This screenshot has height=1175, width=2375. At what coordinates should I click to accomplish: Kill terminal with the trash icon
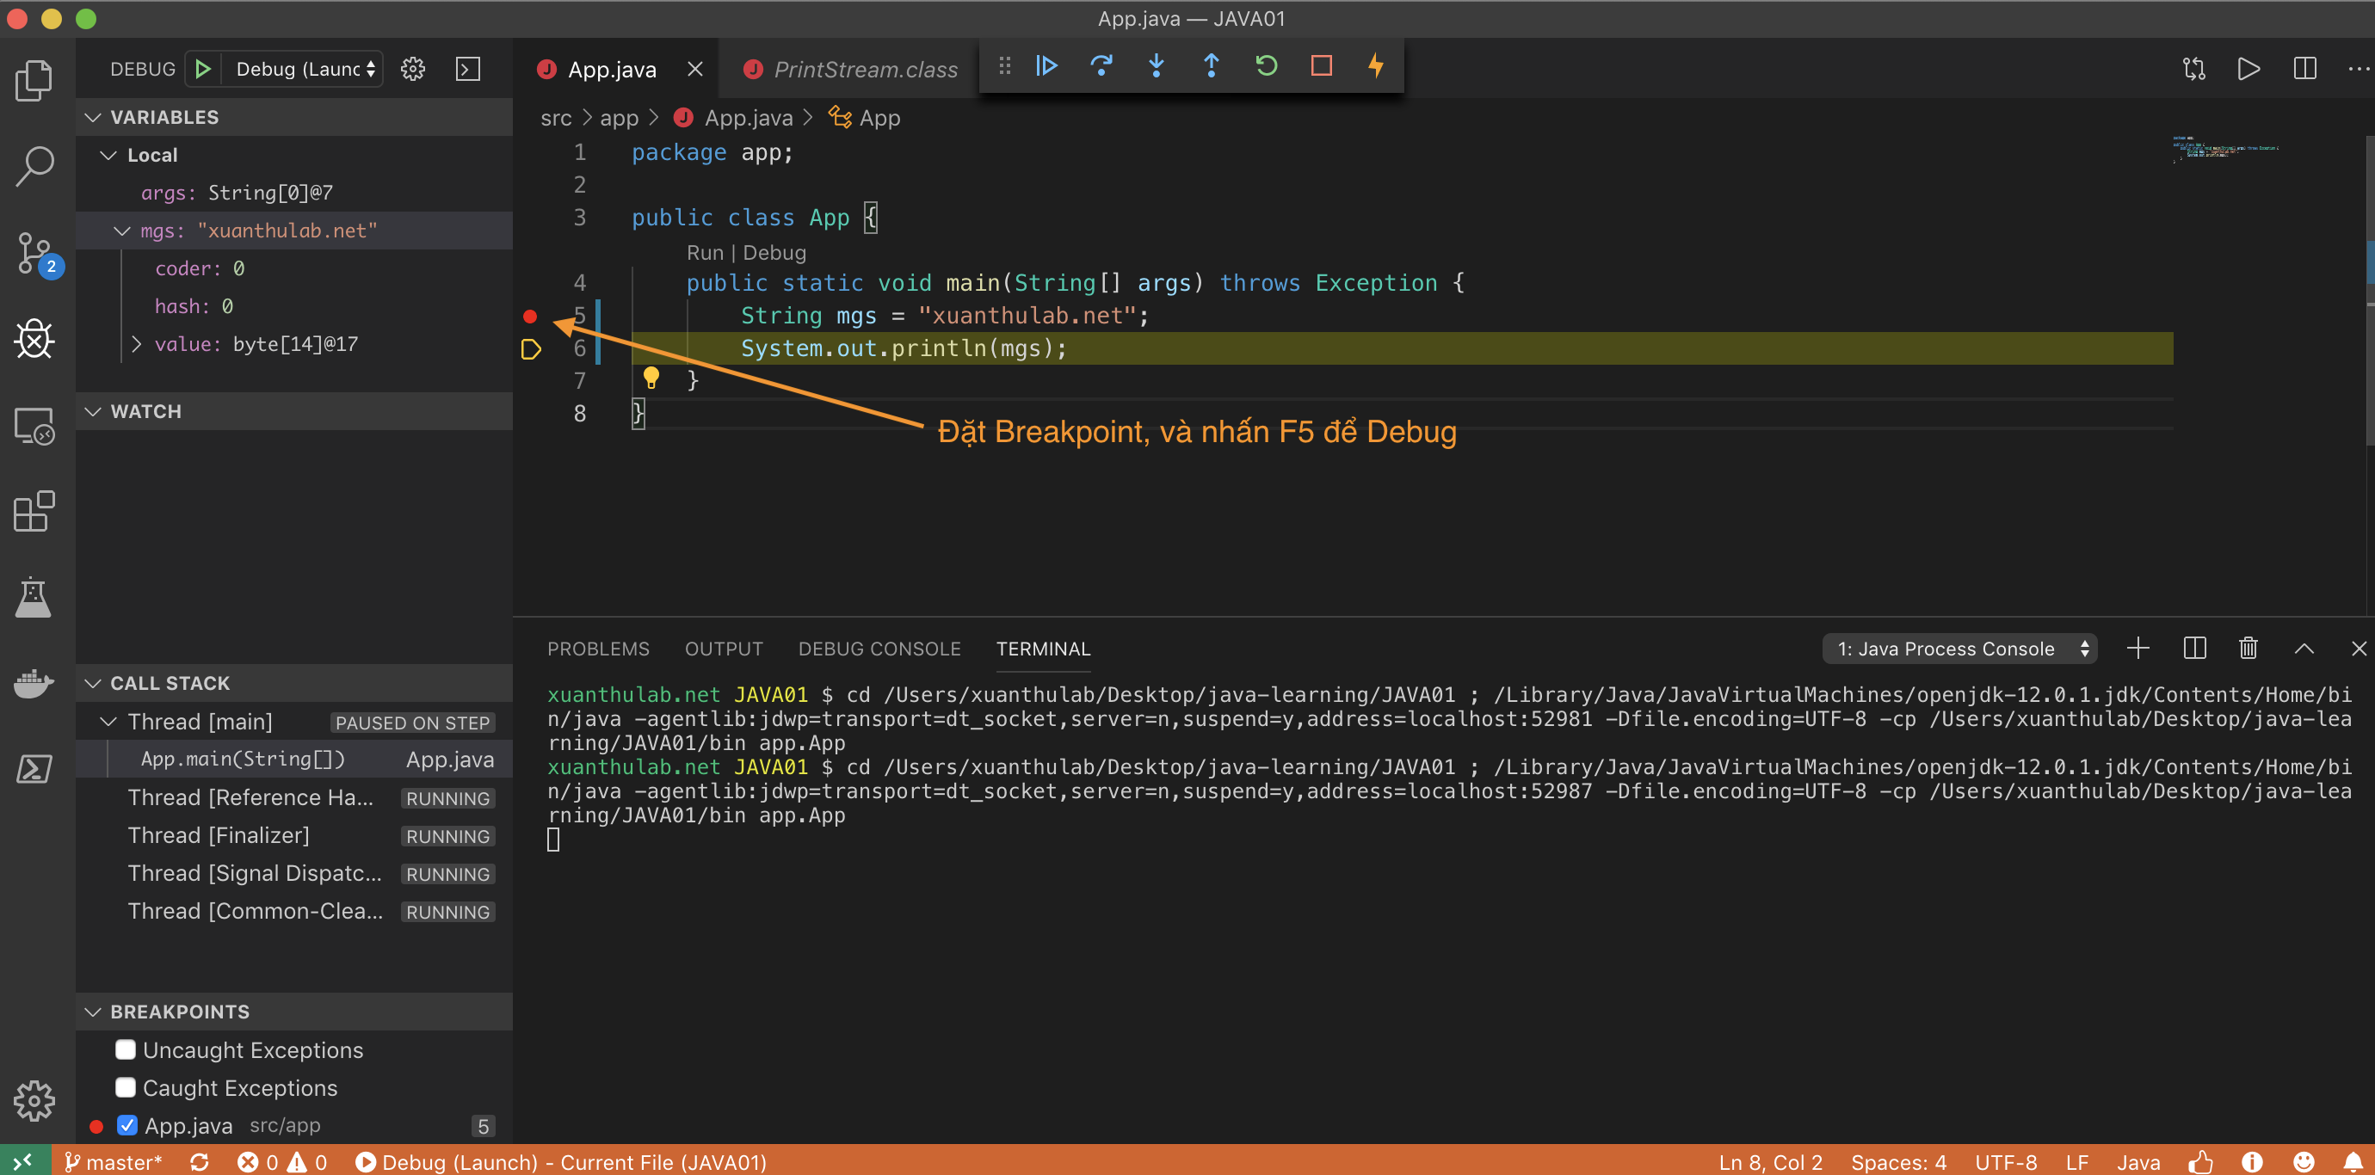pyautogui.click(x=2248, y=648)
